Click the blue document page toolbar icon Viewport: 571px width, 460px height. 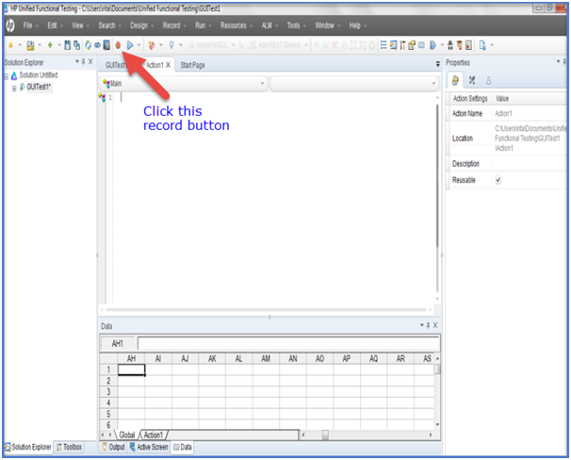pyautogui.click(x=482, y=45)
